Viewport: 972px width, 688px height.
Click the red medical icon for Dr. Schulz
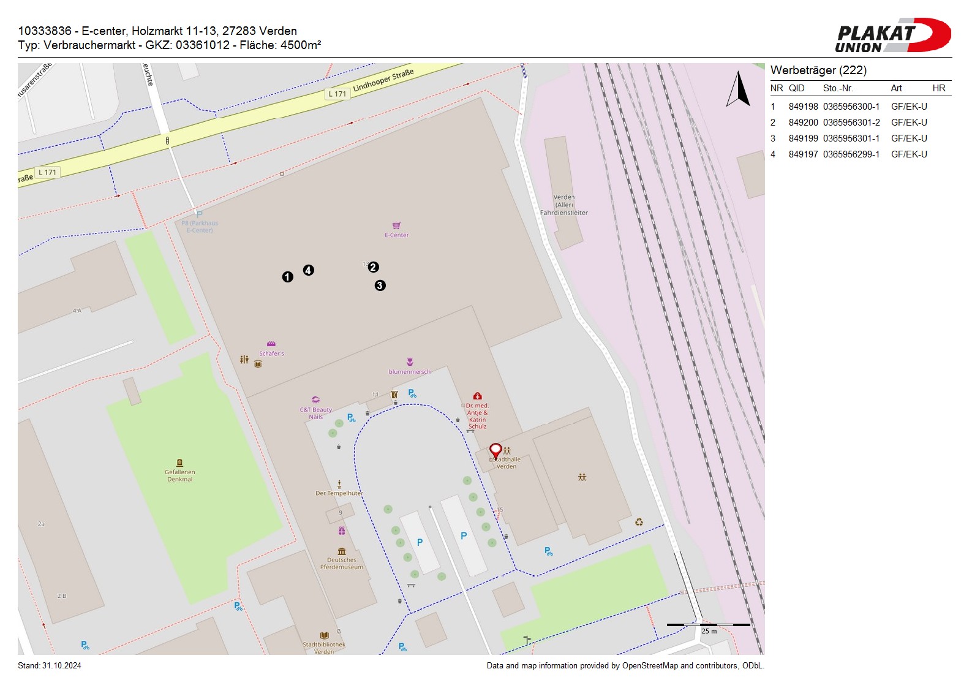[477, 396]
